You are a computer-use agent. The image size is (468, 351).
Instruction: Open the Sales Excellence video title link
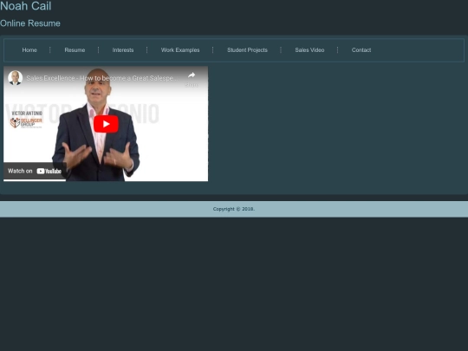coord(102,78)
